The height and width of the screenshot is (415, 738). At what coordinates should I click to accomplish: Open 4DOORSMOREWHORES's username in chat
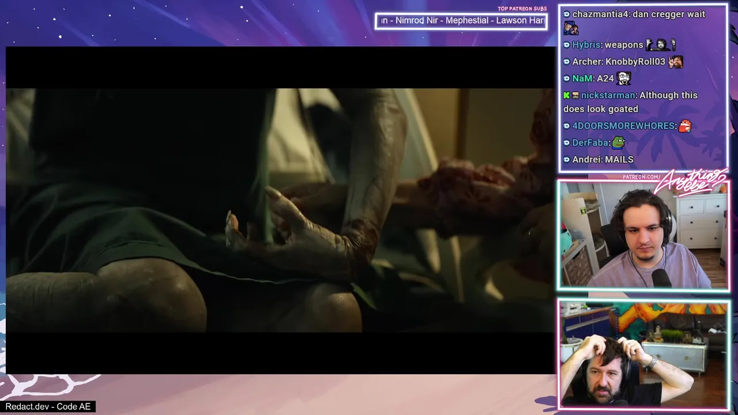(x=623, y=126)
